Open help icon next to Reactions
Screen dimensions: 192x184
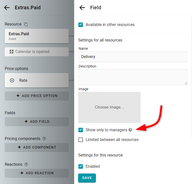pyautogui.click(x=26, y=164)
